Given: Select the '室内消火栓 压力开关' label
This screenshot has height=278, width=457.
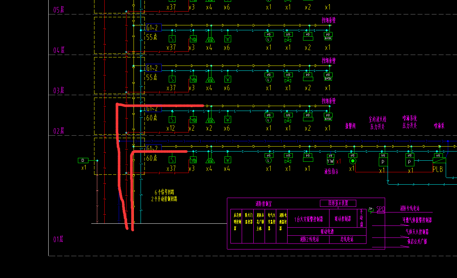Looking at the screenshot, I should pos(377,123).
